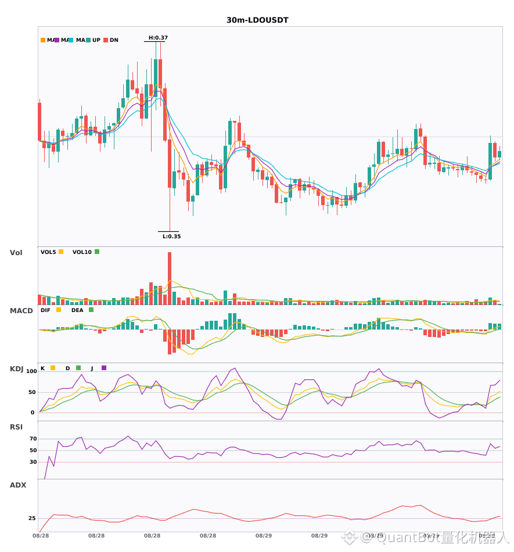Click the red DN legend swatch
Image resolution: width=514 pixels, height=552 pixels.
106,40
